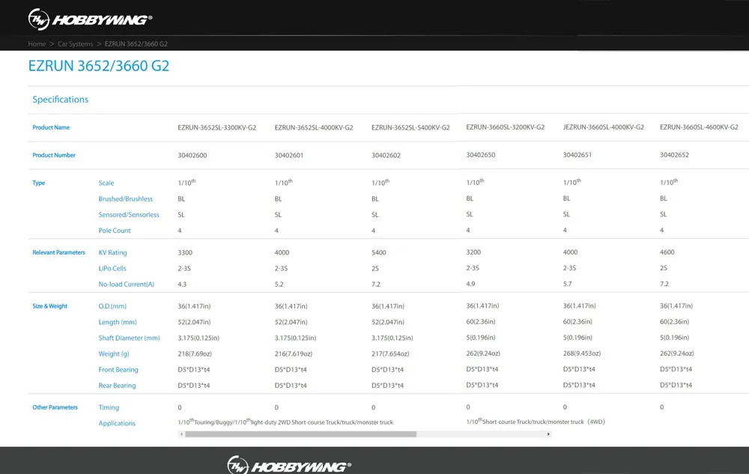The image size is (749, 474).
Task: Click the 4WD Short-course Truck applications text
Action: point(536,422)
